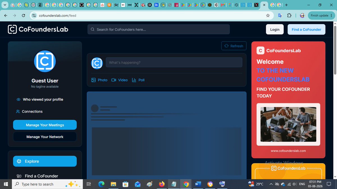Open the 29°C weather widget
This screenshot has height=189, width=337.
(x=256, y=184)
